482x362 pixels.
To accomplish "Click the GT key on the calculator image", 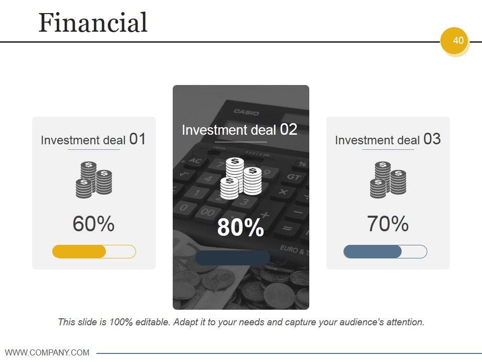I will [x=293, y=176].
